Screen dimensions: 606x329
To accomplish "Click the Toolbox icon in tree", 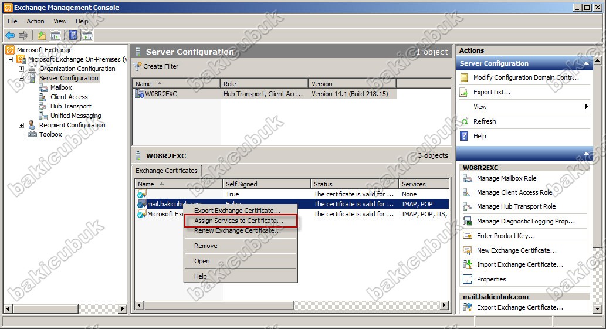I will pyautogui.click(x=32, y=134).
